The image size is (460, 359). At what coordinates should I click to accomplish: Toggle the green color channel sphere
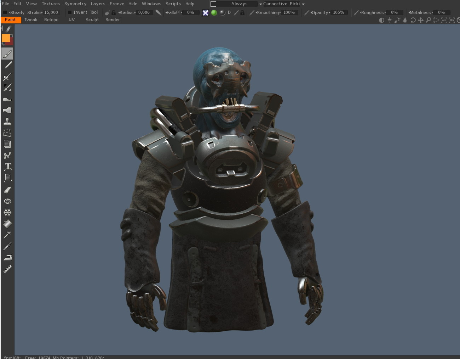(x=214, y=13)
